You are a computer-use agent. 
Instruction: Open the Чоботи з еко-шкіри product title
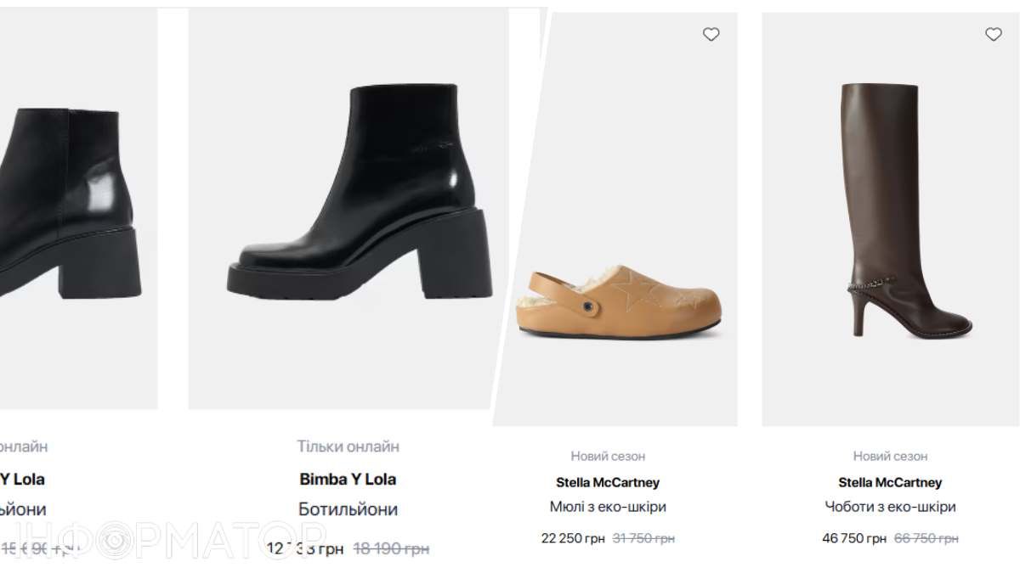pos(890,507)
